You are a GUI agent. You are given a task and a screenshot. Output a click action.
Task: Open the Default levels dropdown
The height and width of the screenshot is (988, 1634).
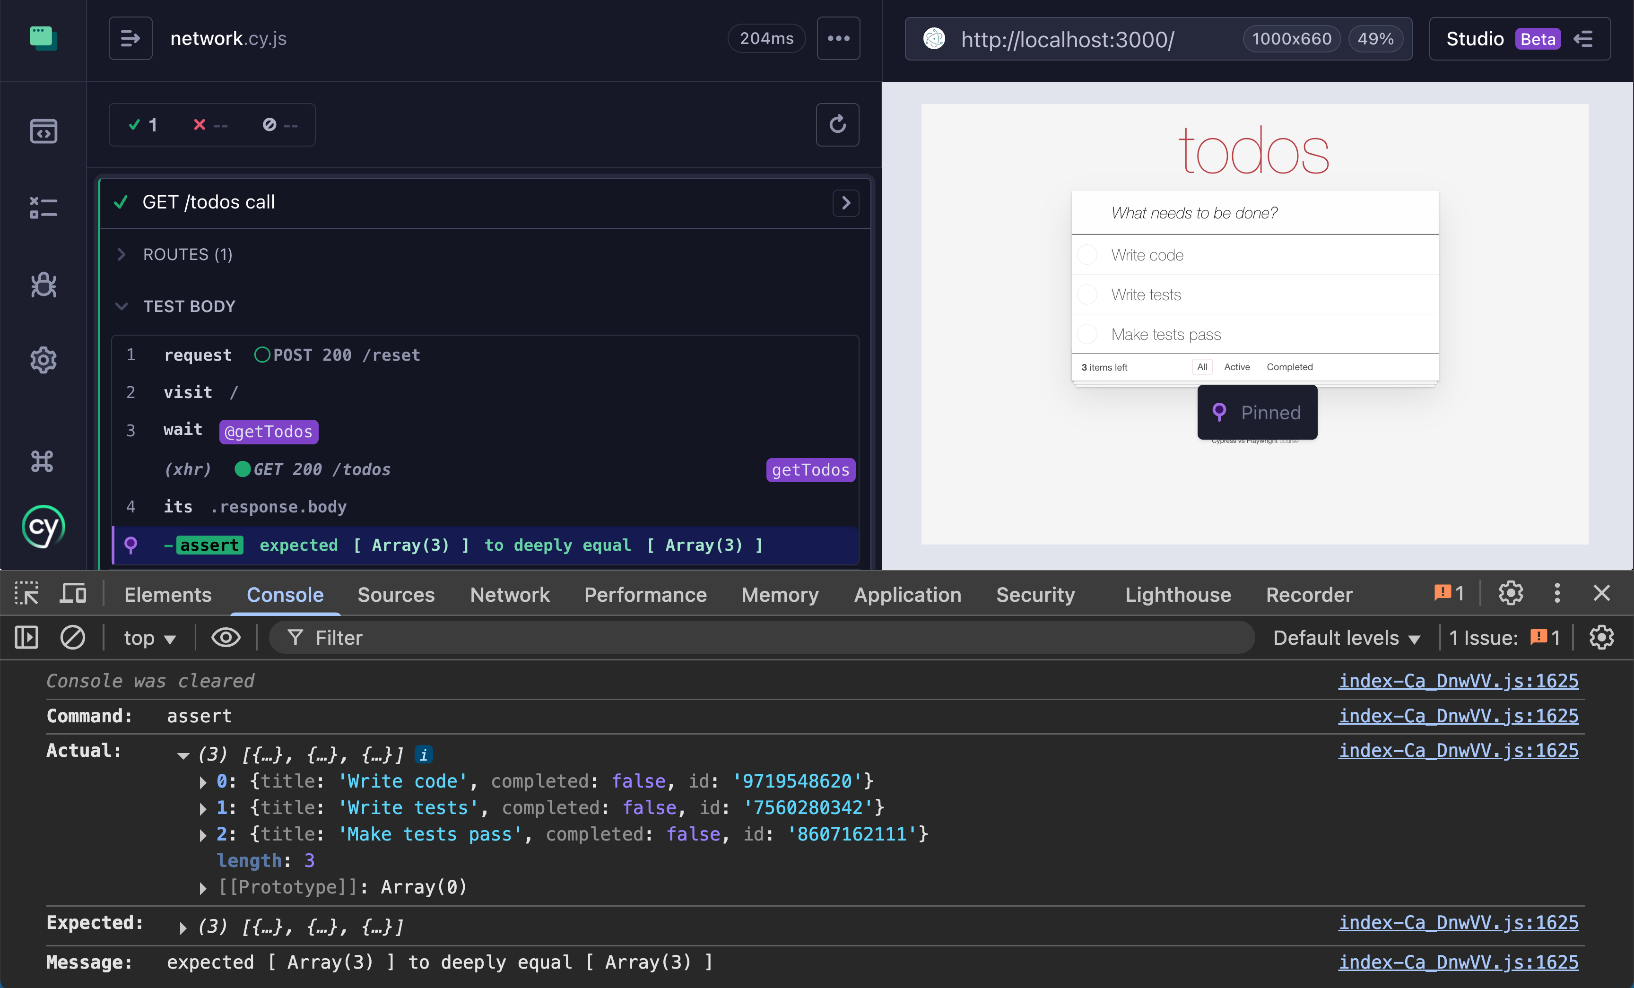click(x=1346, y=638)
